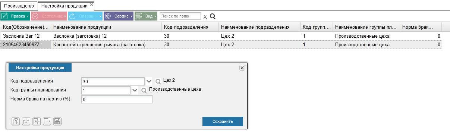This screenshot has height=137, width=450.
Task: Go to next record with the right-arrow icon
Action: click(47, 121)
